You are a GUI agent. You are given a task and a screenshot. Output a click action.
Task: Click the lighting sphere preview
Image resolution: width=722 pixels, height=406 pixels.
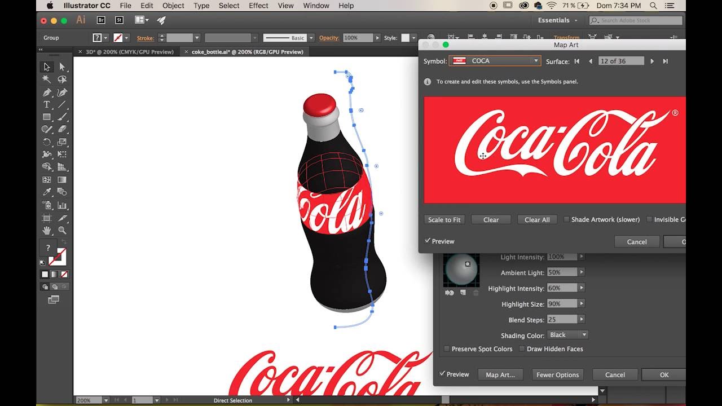click(461, 271)
